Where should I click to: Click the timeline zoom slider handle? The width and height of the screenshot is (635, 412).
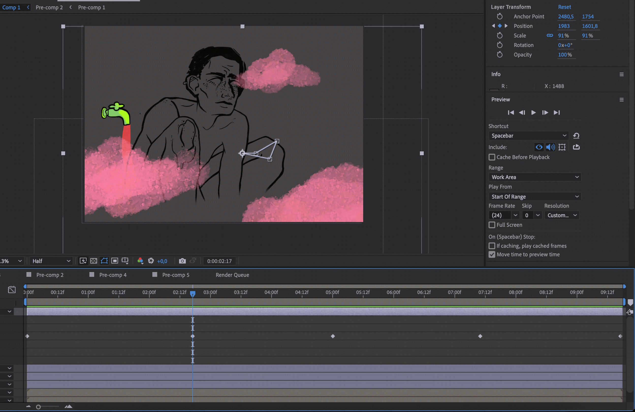[38, 407]
